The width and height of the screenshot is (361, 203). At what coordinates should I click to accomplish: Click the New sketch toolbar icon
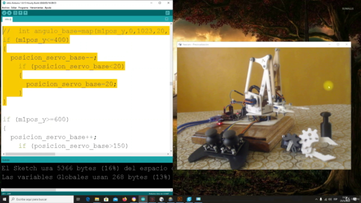[15, 13]
